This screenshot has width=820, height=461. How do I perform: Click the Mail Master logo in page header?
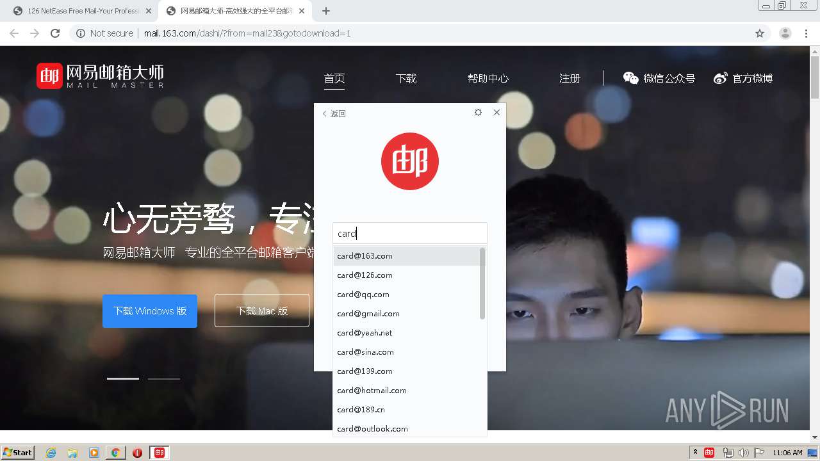pyautogui.click(x=100, y=76)
